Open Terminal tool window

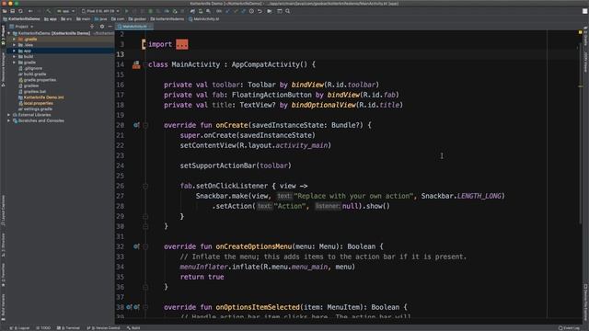[68, 328]
